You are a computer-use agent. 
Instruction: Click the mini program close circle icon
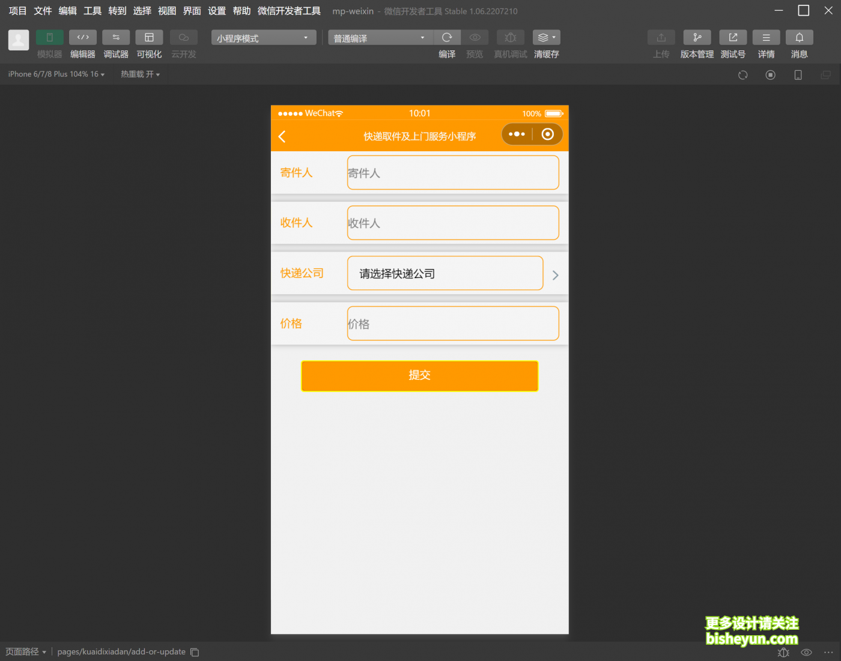click(548, 134)
